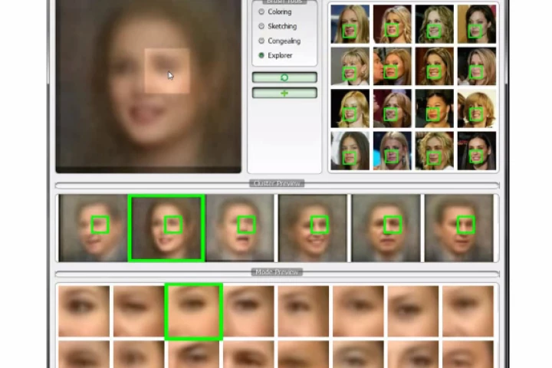Select third thumbnail in bottom grid row

[435, 151]
